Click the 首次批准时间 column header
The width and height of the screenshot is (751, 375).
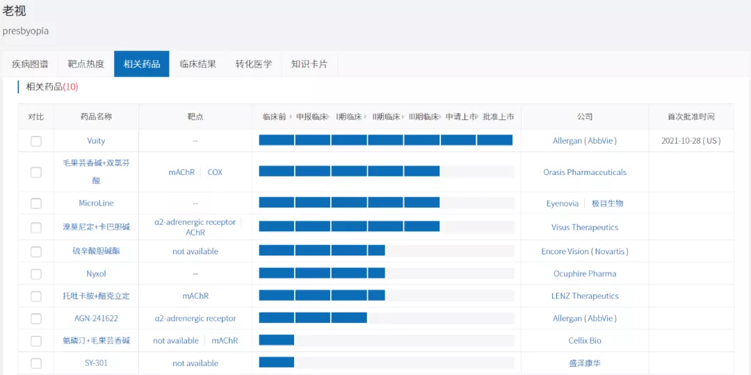[691, 117]
